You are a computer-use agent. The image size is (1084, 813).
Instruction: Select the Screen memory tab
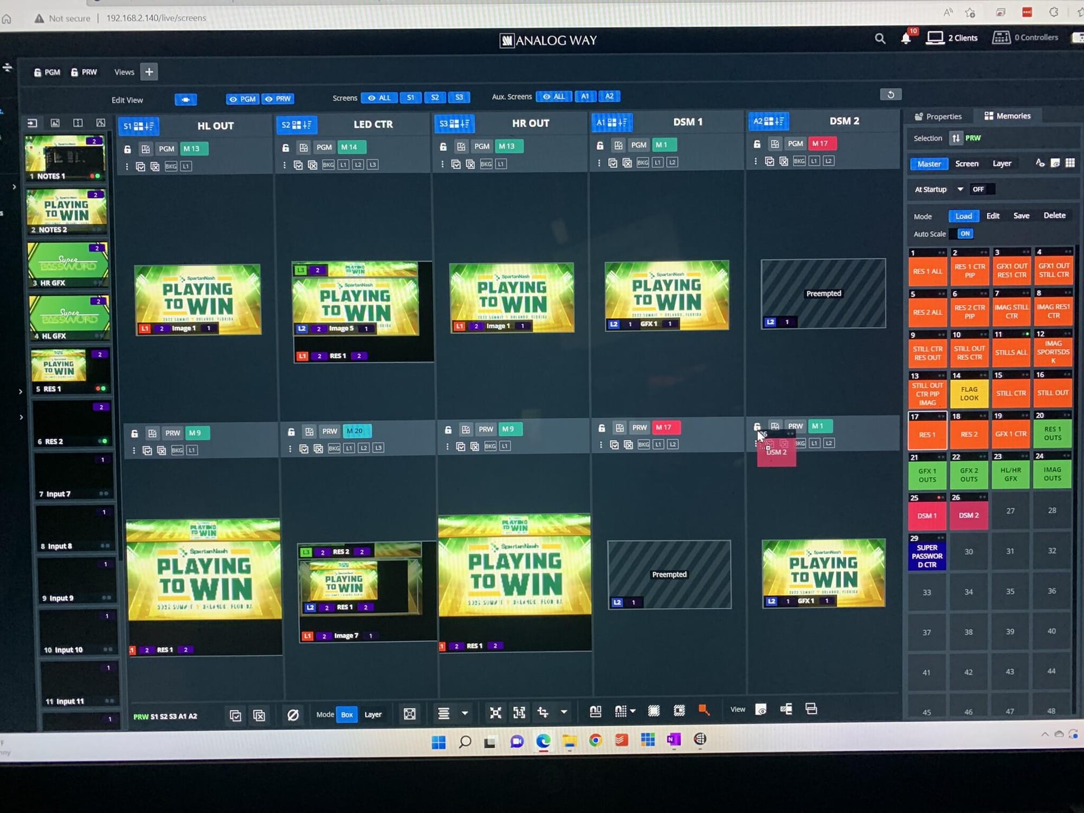click(967, 164)
